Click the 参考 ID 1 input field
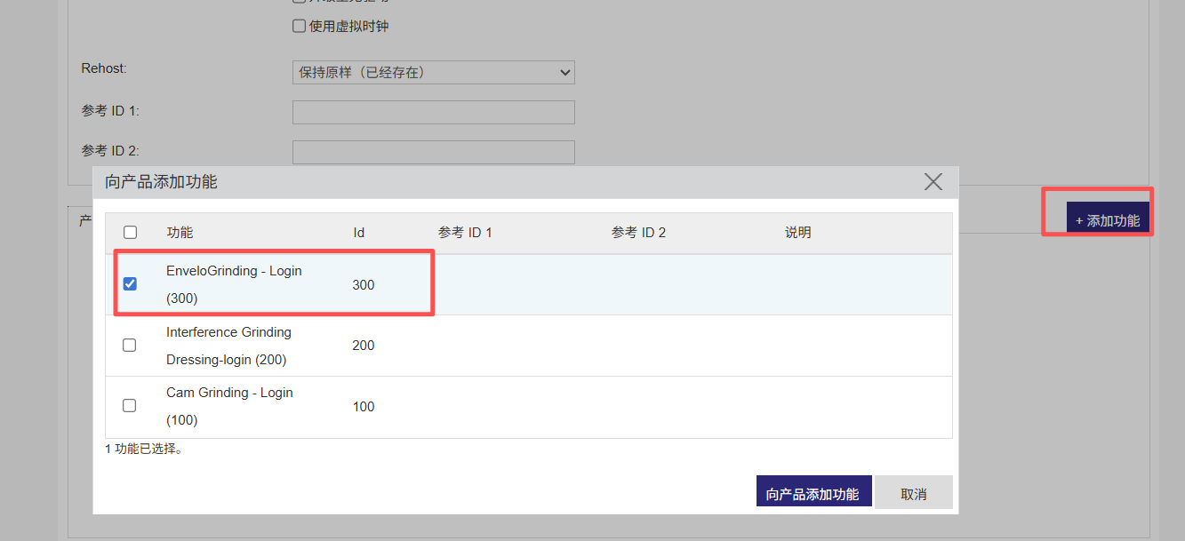This screenshot has height=541, width=1185. tap(433, 112)
